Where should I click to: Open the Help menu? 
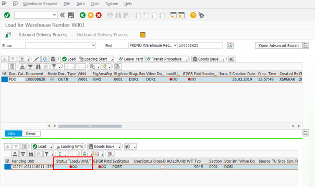(x=128, y=4)
